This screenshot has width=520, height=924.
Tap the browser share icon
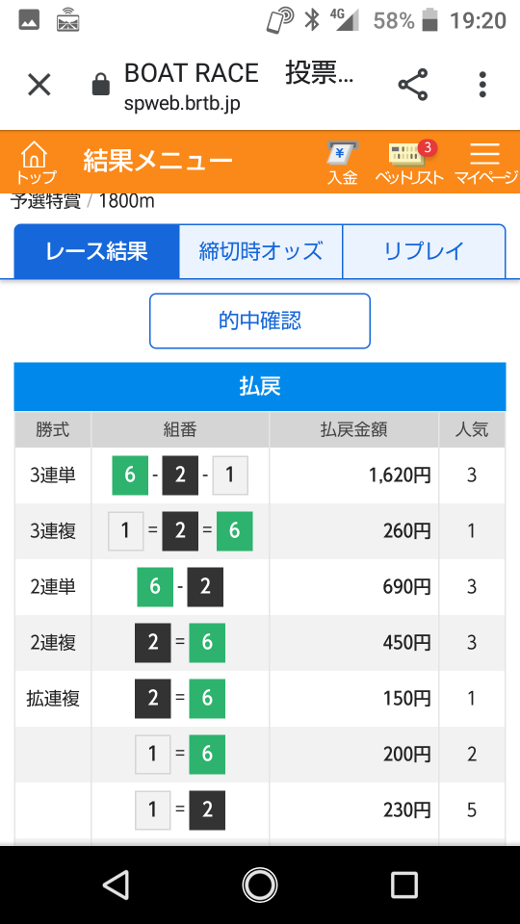[413, 85]
